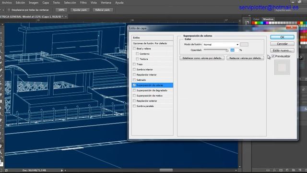Click the fx add layer style icon

click(x=274, y=170)
